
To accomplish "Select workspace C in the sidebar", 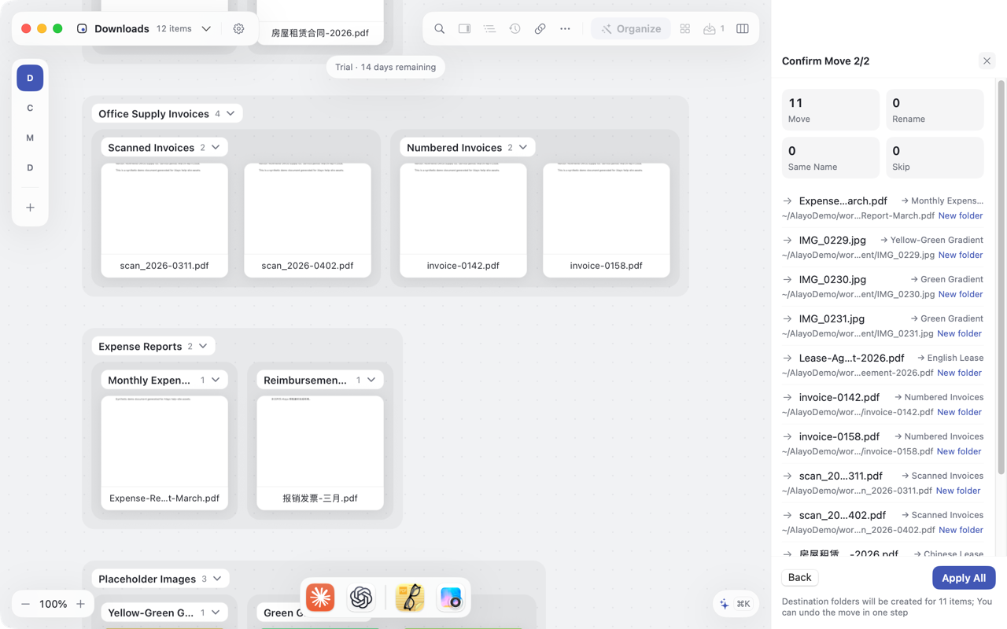I will tap(30, 108).
